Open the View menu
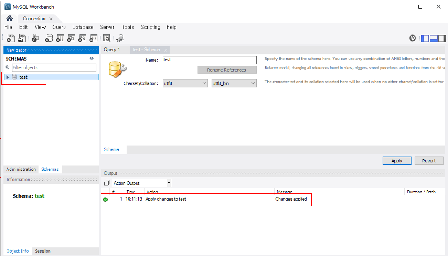This screenshot has width=448, height=257. (40, 27)
